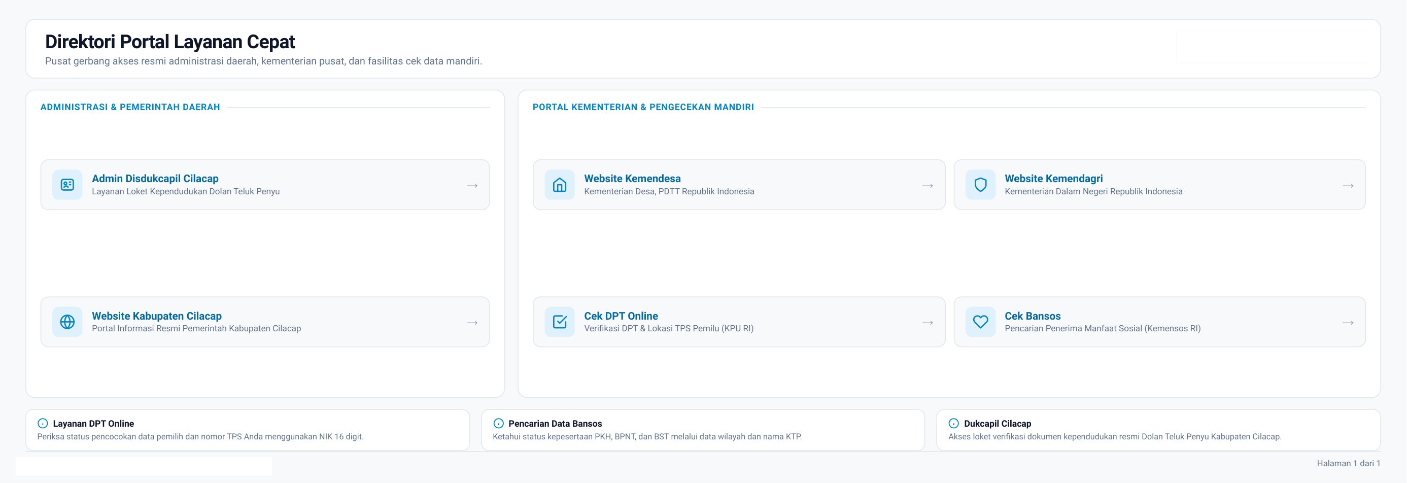Click the 'Pencarian Data Bansos' info title
1407x483 pixels.
click(x=555, y=424)
